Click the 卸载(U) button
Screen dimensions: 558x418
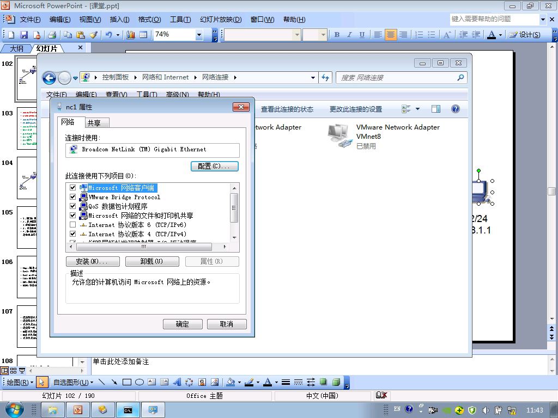[x=153, y=261]
